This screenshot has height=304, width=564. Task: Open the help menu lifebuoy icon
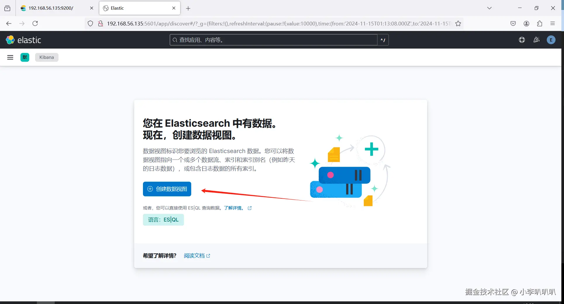click(x=522, y=40)
